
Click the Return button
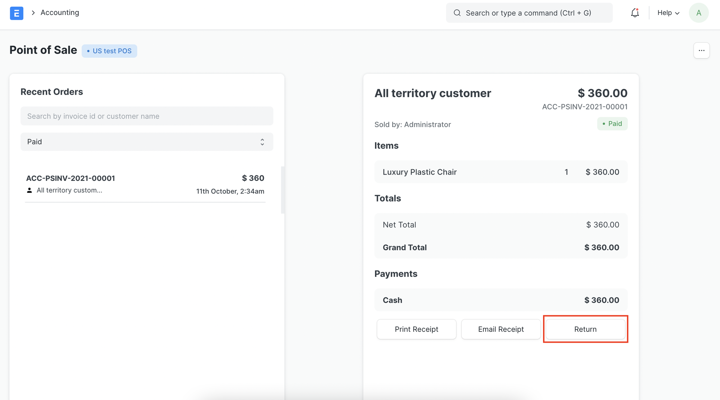click(x=585, y=329)
